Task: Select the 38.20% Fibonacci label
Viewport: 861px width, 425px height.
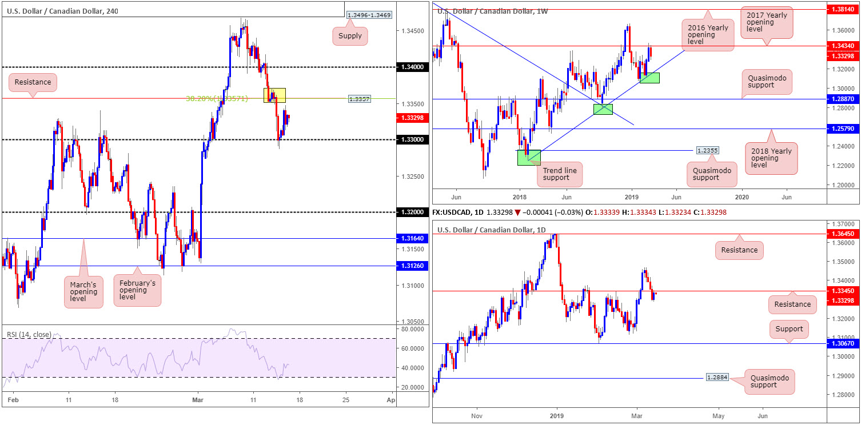Action: coord(217,98)
